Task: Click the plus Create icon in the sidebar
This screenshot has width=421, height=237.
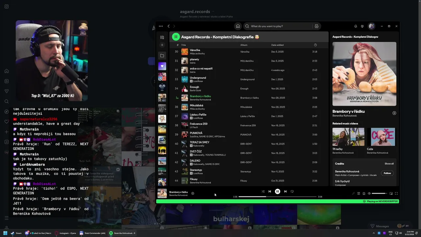Action: pos(162,45)
